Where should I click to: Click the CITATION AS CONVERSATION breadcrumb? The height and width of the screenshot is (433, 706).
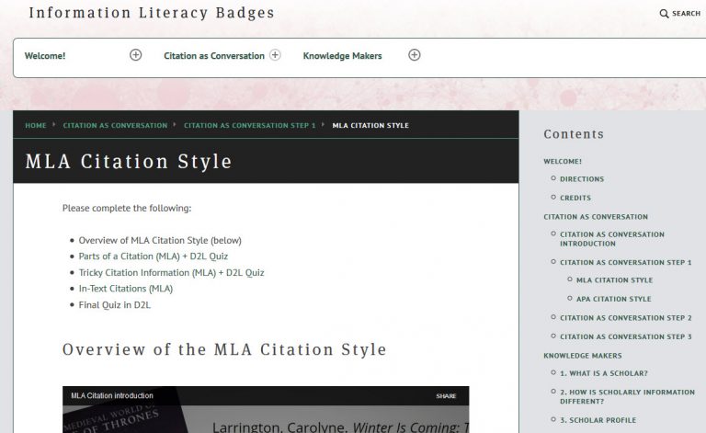pos(115,126)
